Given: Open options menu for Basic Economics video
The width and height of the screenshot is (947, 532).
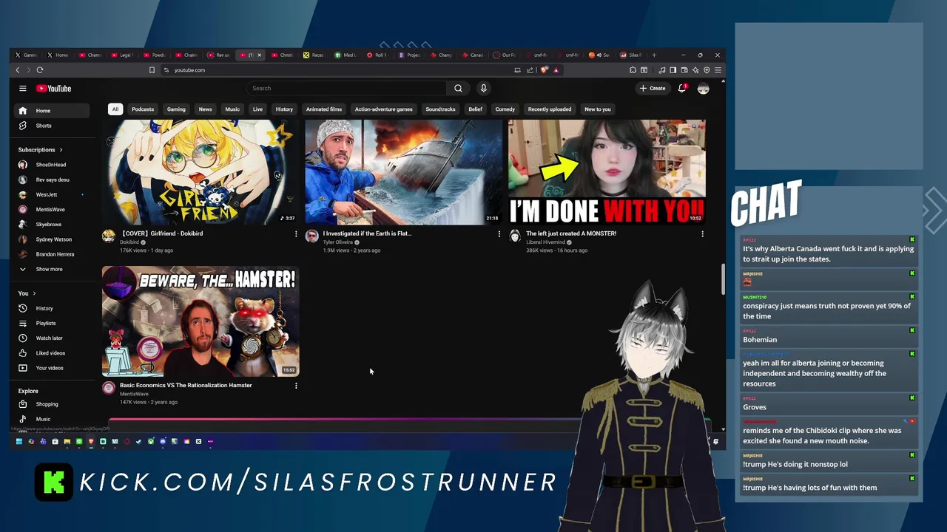Looking at the screenshot, I should tap(296, 386).
